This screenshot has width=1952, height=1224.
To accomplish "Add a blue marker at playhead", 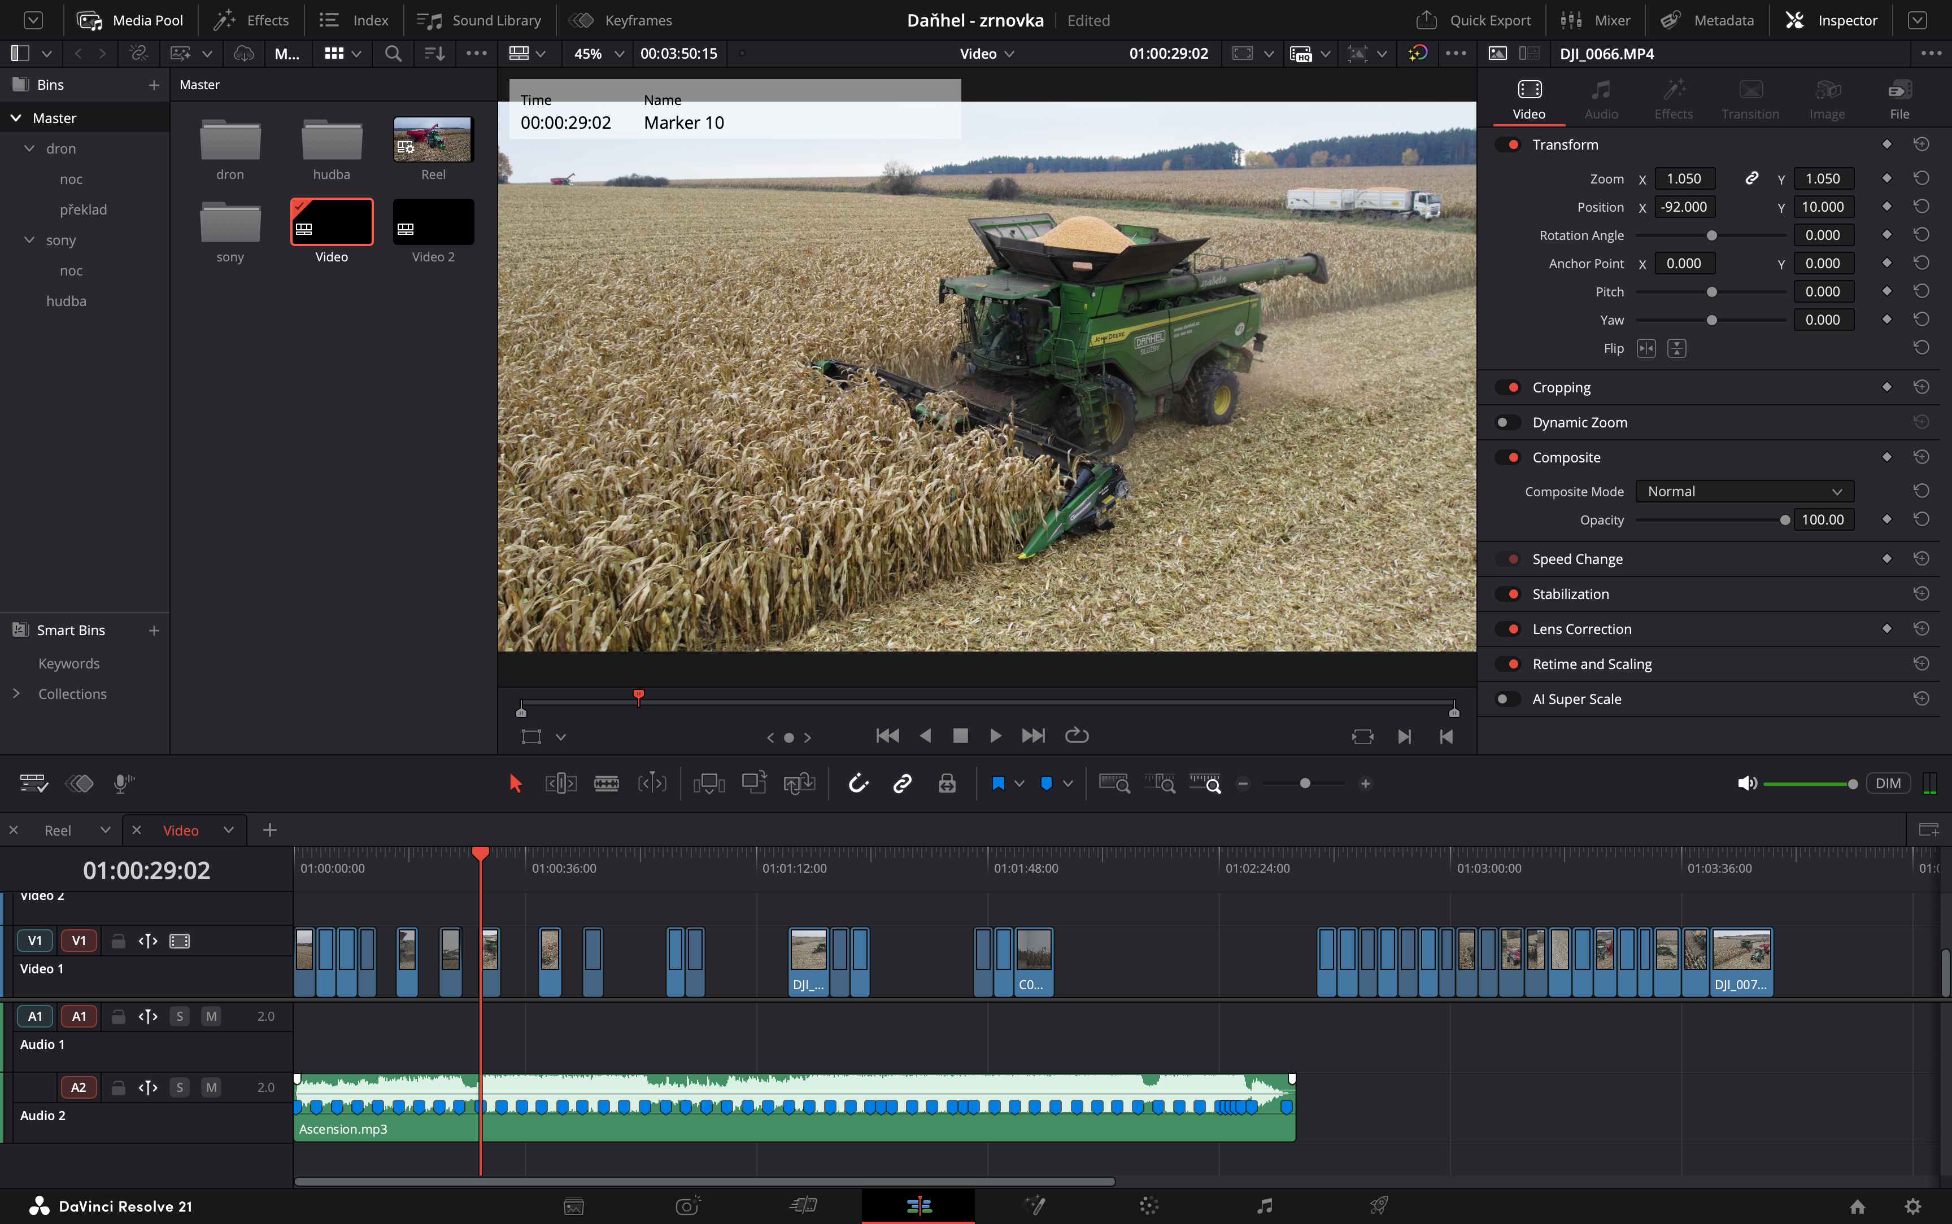I will pyautogui.click(x=1046, y=783).
